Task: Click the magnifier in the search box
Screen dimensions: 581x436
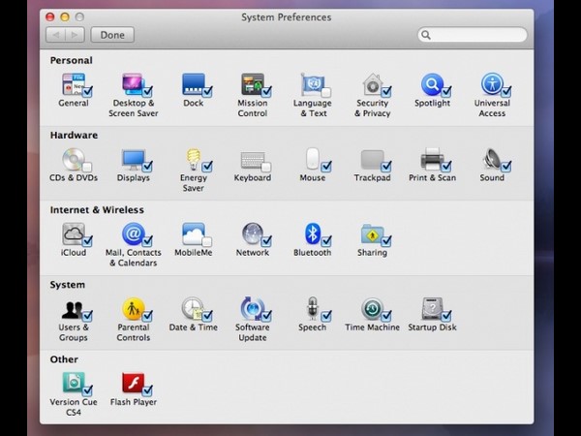Action: click(x=426, y=35)
